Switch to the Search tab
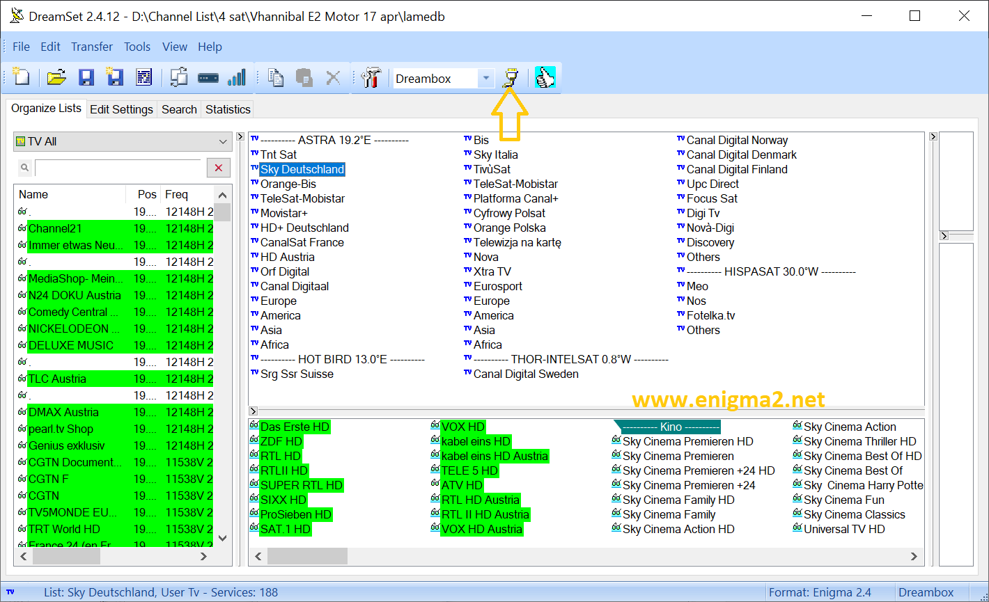This screenshot has width=989, height=602. pyautogui.click(x=179, y=109)
